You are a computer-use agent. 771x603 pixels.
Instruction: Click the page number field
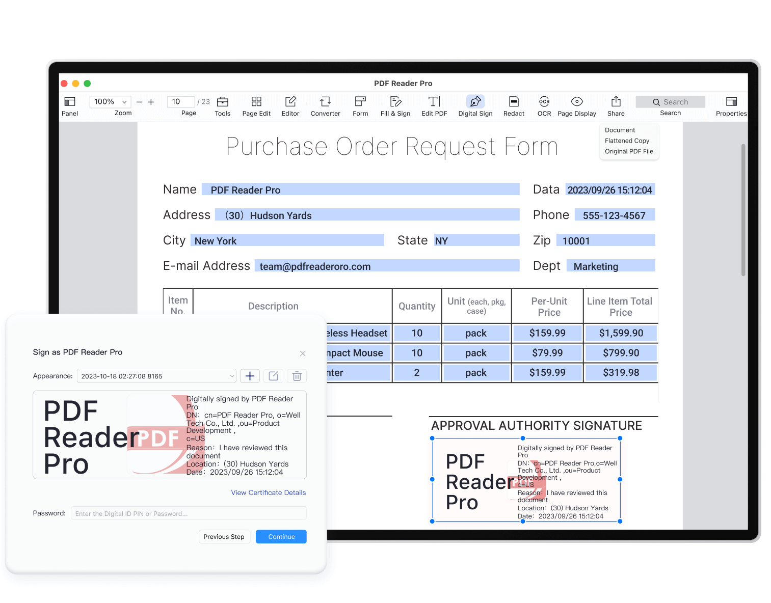click(181, 102)
